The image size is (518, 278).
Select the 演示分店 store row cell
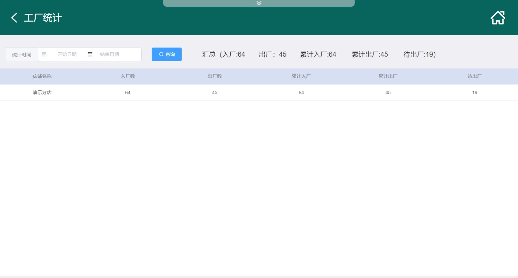pos(42,93)
